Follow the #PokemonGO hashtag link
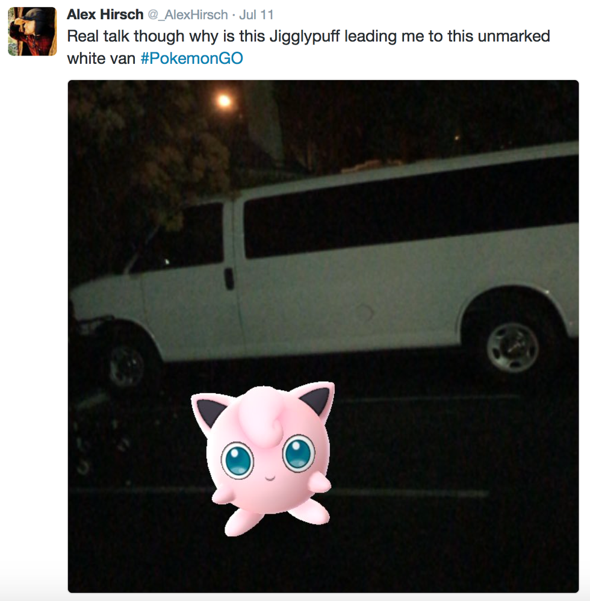590x601 pixels. tap(191, 58)
